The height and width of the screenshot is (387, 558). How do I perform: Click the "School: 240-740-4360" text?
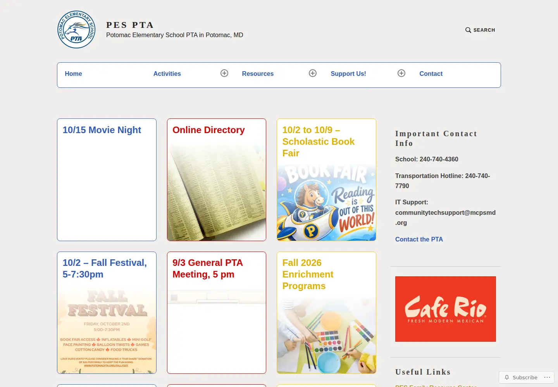tap(427, 159)
